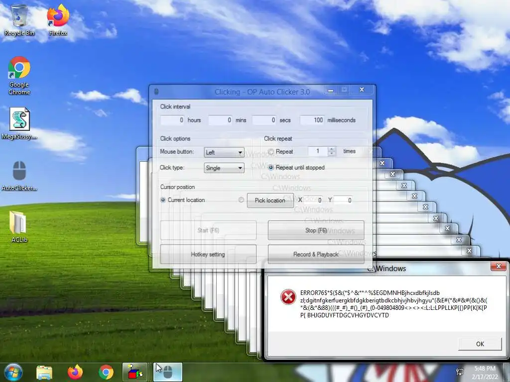Open the network icon in system tray
Viewport: 510px width, 382px height.
pyautogui.click(x=460, y=372)
